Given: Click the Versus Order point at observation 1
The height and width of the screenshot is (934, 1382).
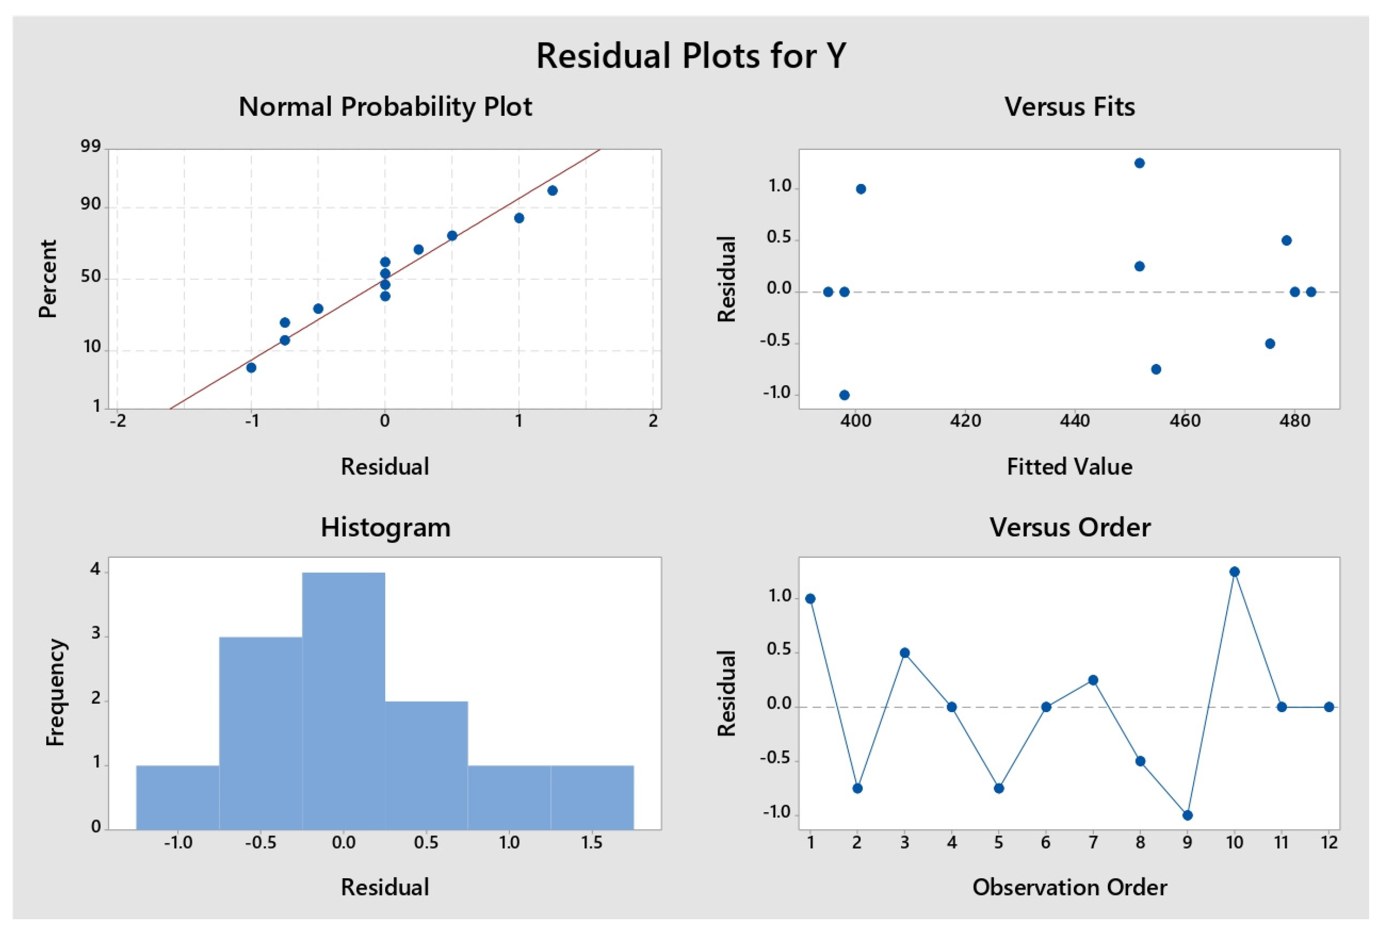Looking at the screenshot, I should click(x=810, y=599).
